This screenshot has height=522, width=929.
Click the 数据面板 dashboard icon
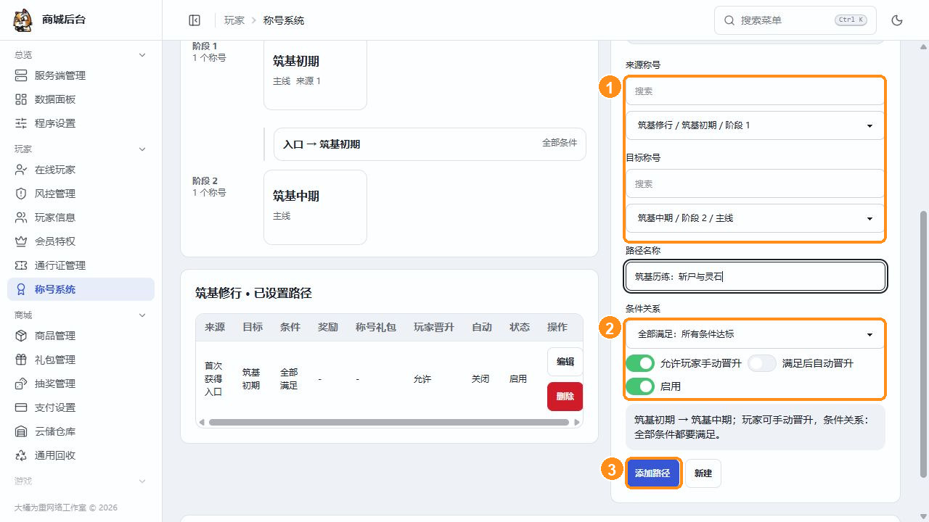21,99
